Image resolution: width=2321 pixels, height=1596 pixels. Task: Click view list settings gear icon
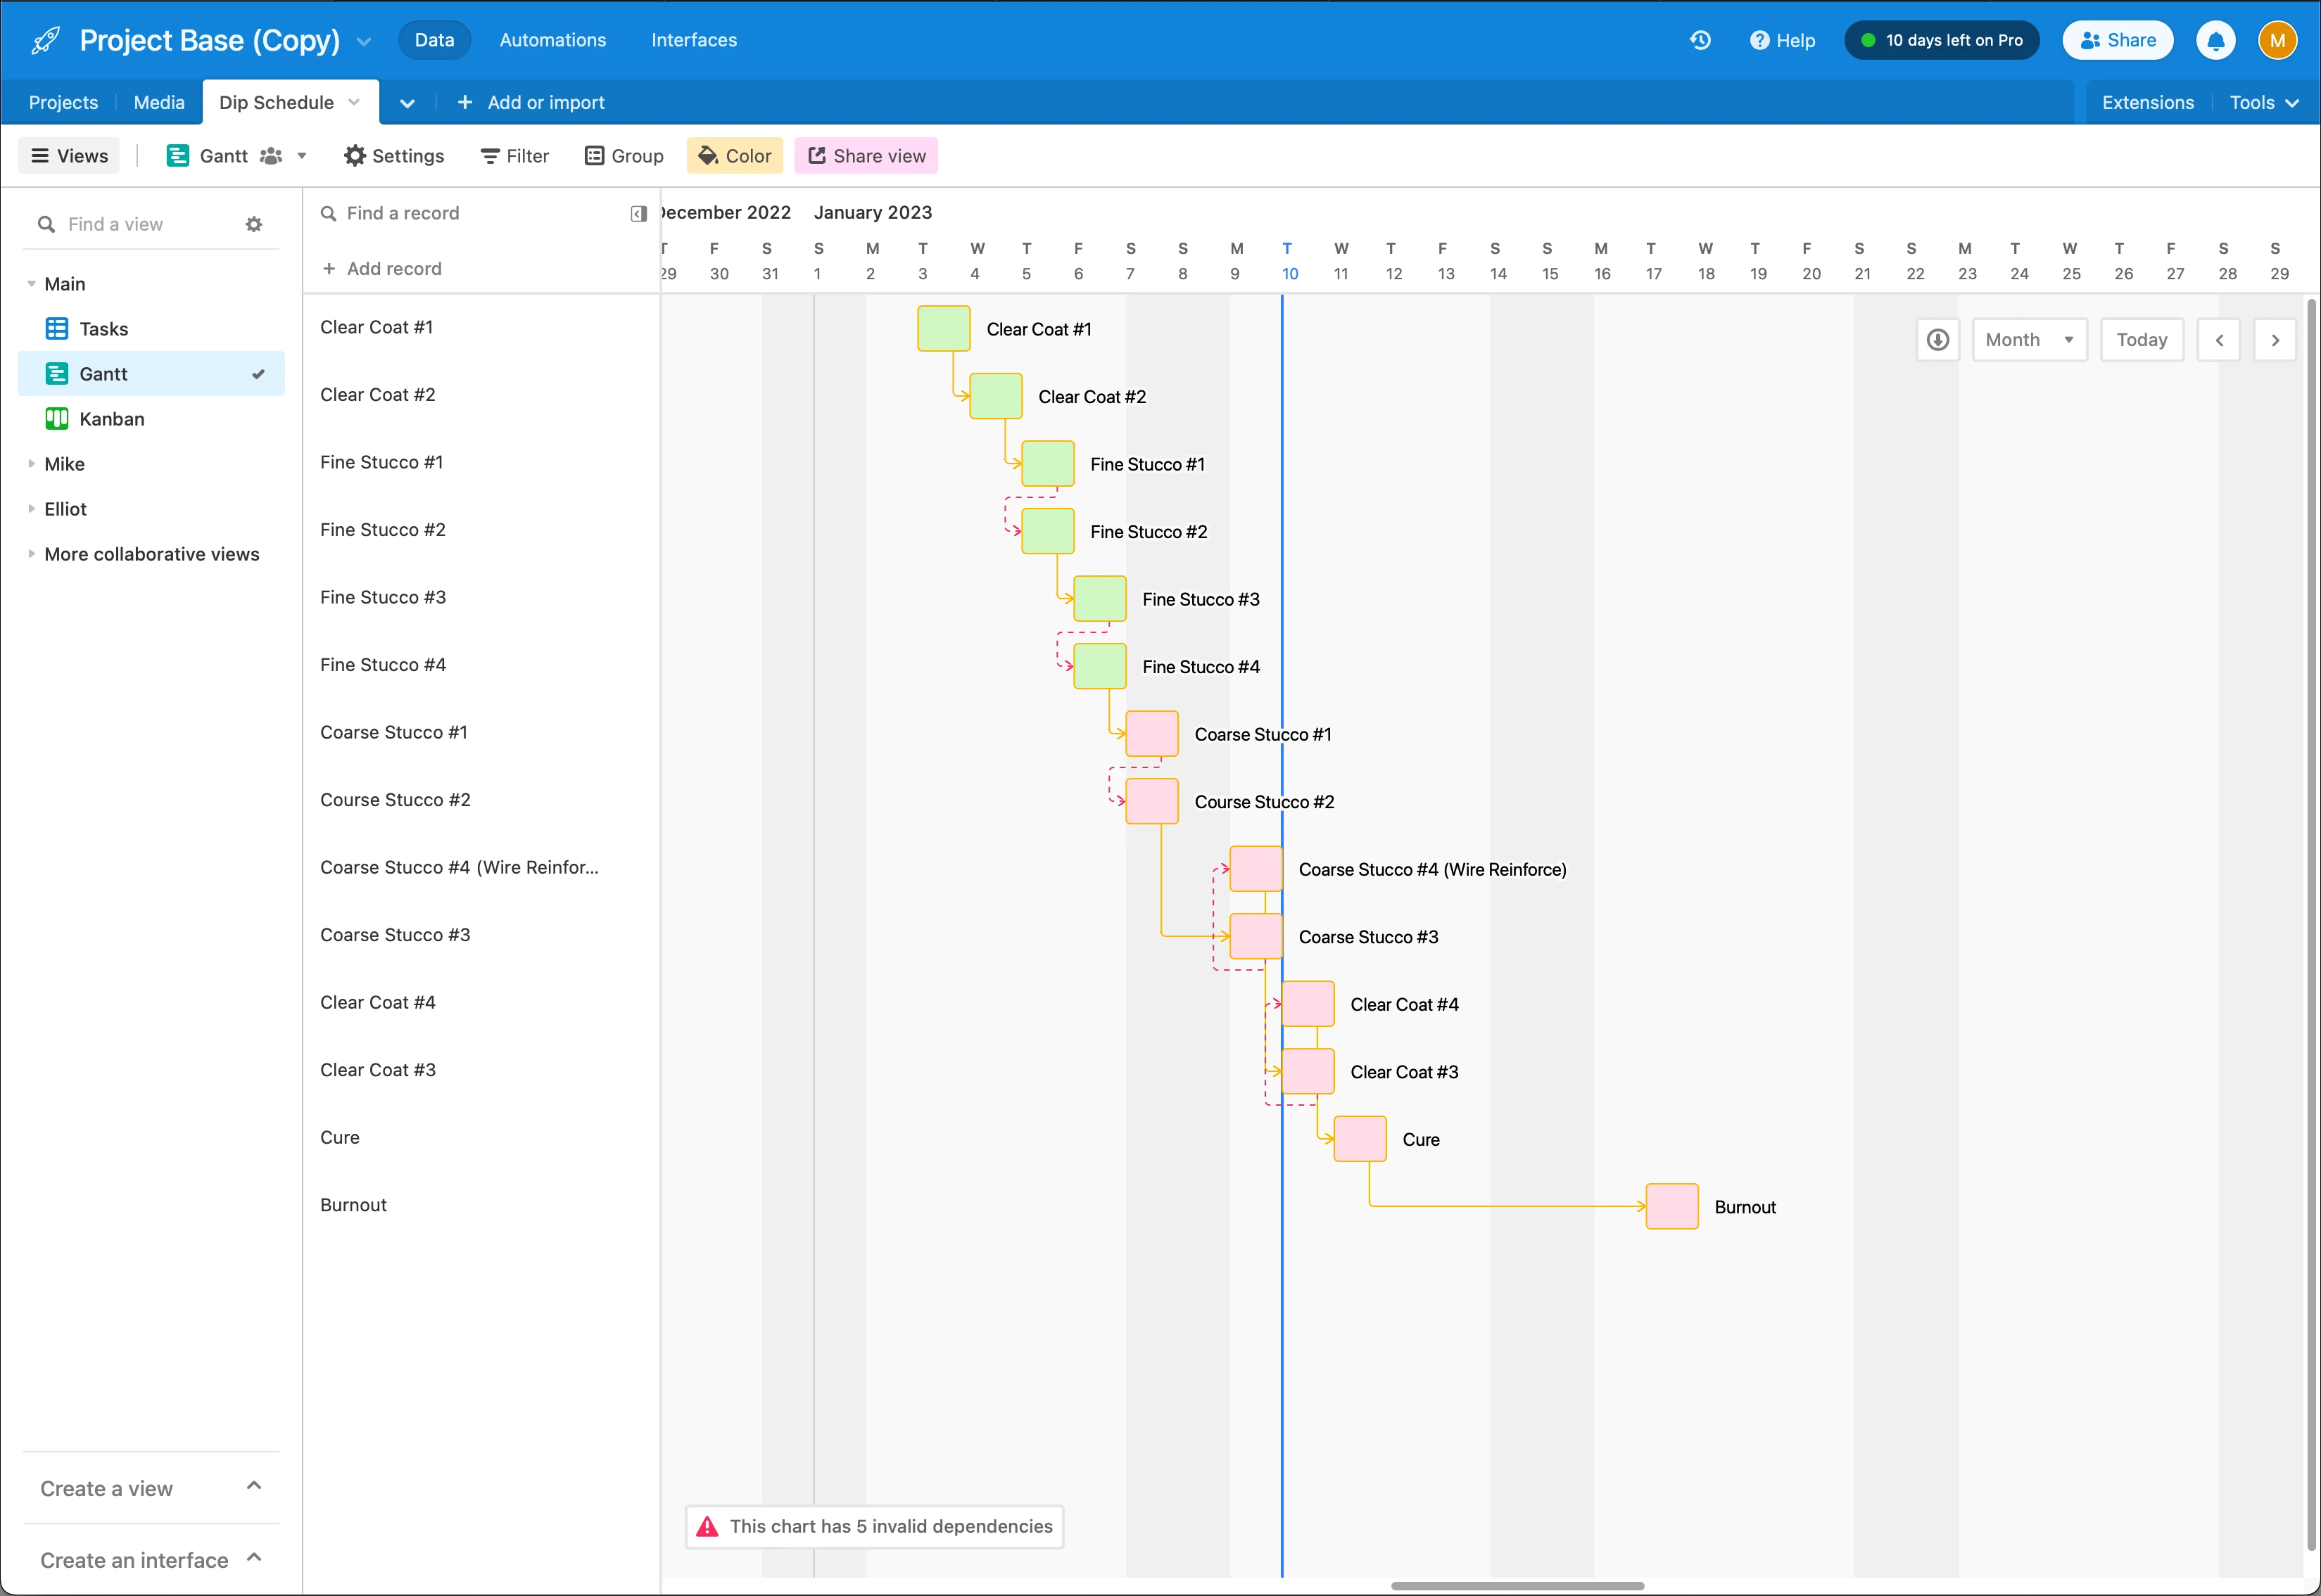(254, 224)
